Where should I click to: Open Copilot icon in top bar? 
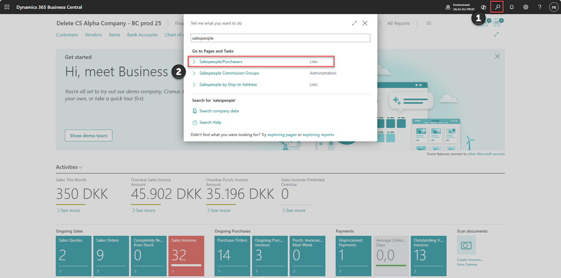(x=484, y=7)
